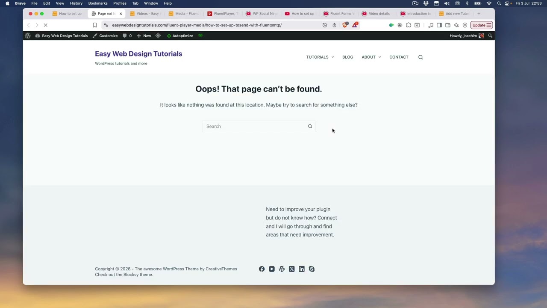547x308 pixels.
Task: Click the search submit magnifier button
Action: tap(310, 126)
